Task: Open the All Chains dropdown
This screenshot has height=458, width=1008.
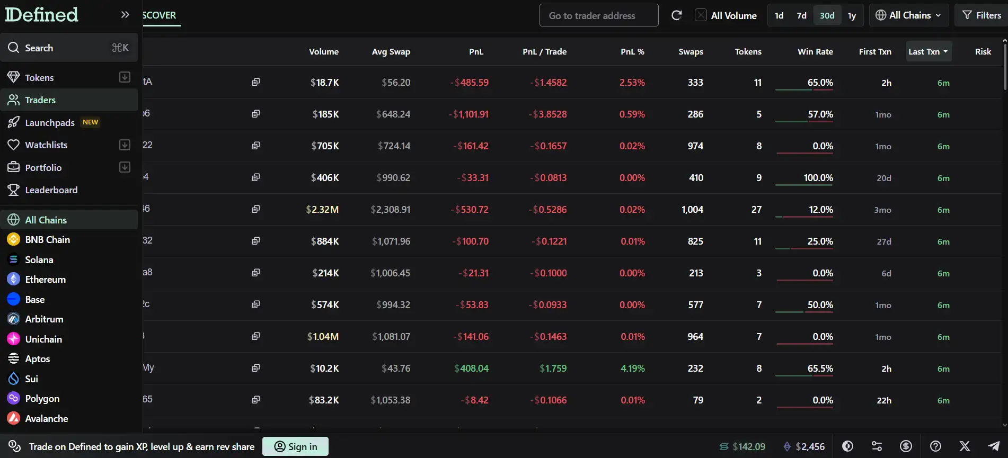Action: tap(908, 15)
